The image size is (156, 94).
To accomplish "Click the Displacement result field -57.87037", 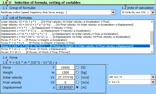I will [x=65, y=87].
